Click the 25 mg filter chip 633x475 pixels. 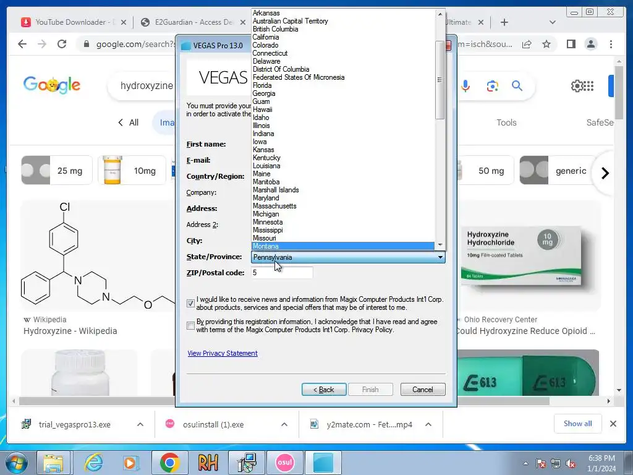(57, 171)
